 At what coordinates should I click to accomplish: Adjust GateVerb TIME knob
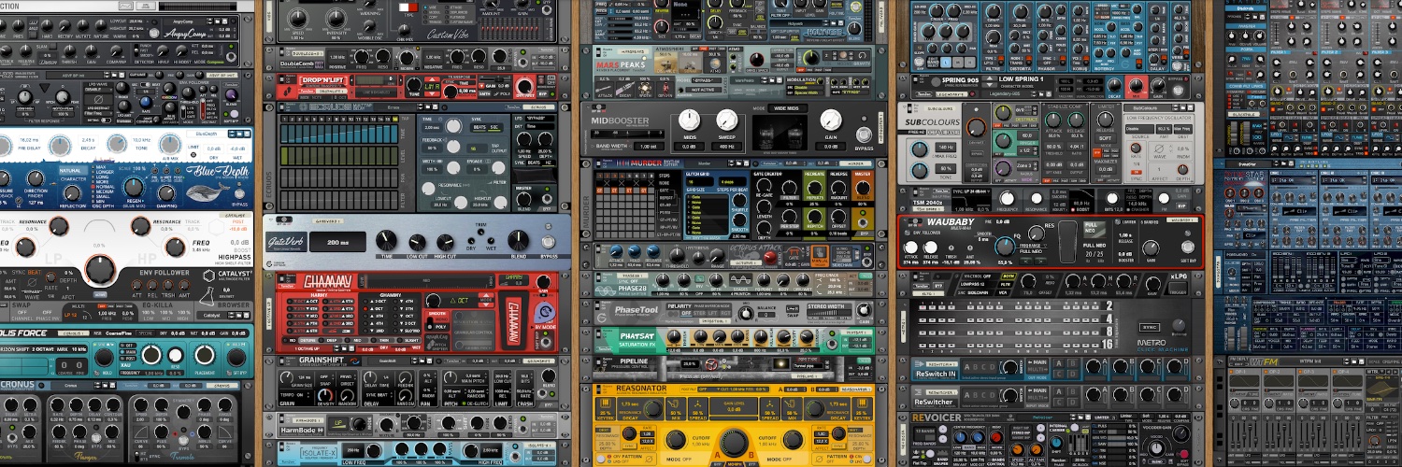tap(386, 239)
